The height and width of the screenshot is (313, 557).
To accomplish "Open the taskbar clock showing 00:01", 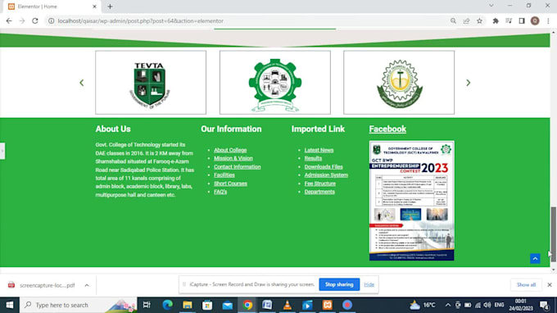I will point(520,305).
